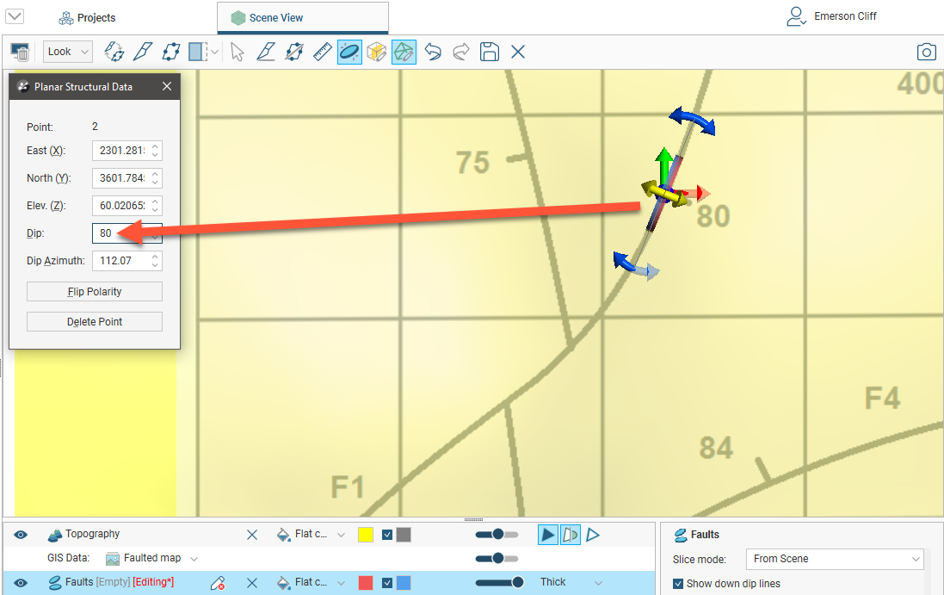The width and height of the screenshot is (944, 595).
Task: Expand the slicer options arrow
Action: click(x=215, y=52)
